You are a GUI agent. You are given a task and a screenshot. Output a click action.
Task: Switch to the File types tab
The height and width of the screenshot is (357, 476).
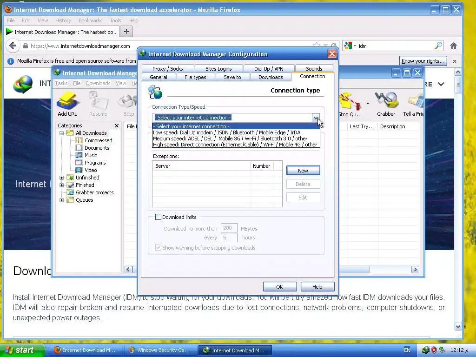195,77
